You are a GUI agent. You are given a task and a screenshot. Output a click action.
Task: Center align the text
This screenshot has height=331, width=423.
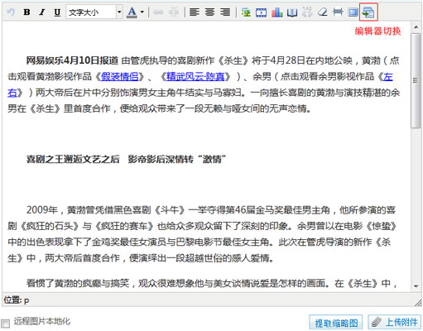(x=209, y=12)
